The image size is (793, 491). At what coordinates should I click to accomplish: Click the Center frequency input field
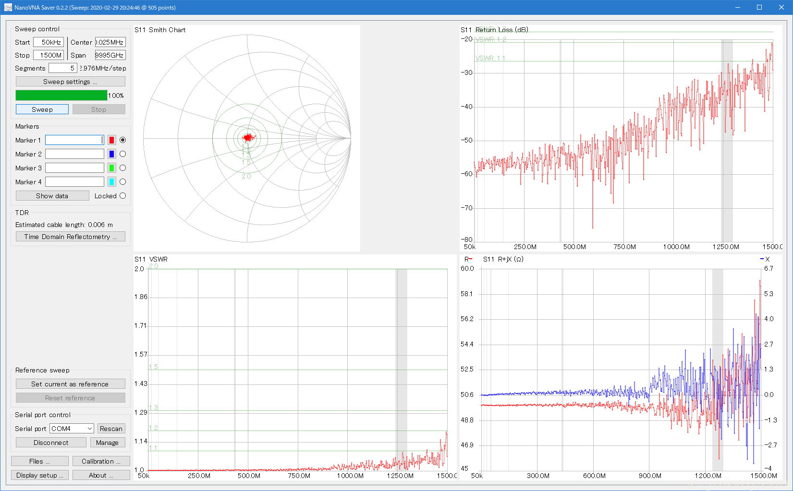click(110, 42)
